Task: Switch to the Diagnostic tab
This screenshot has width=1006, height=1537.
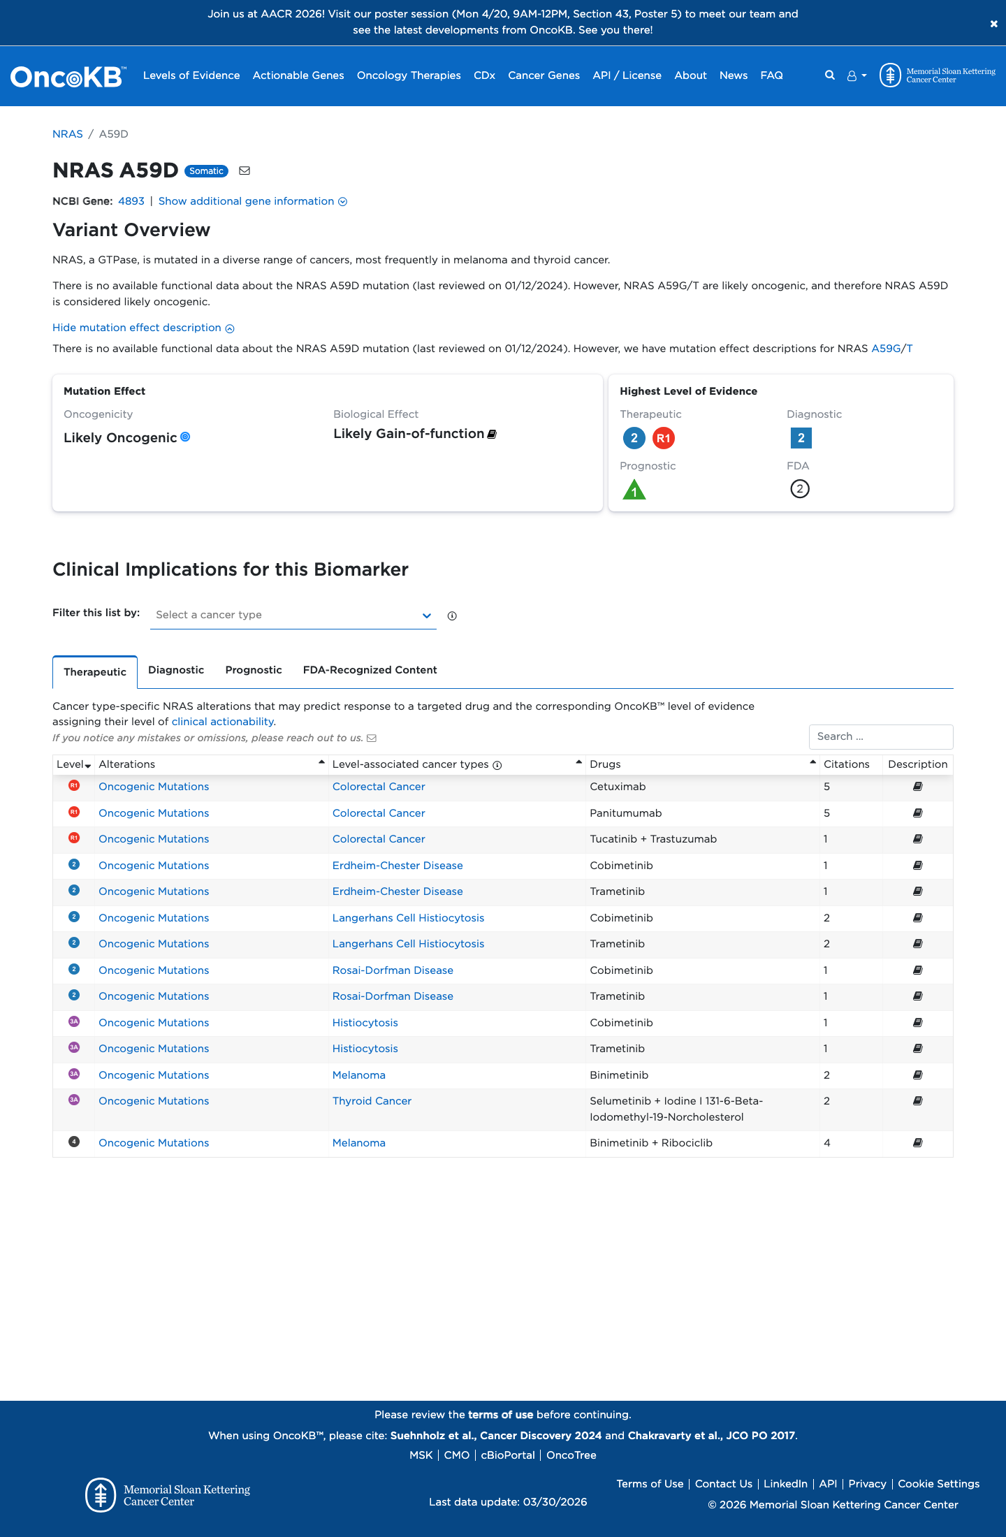Action: point(176,670)
